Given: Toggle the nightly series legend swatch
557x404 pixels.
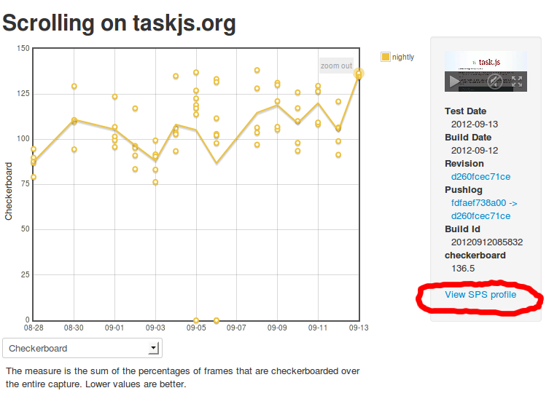Looking at the screenshot, I should (x=386, y=57).
